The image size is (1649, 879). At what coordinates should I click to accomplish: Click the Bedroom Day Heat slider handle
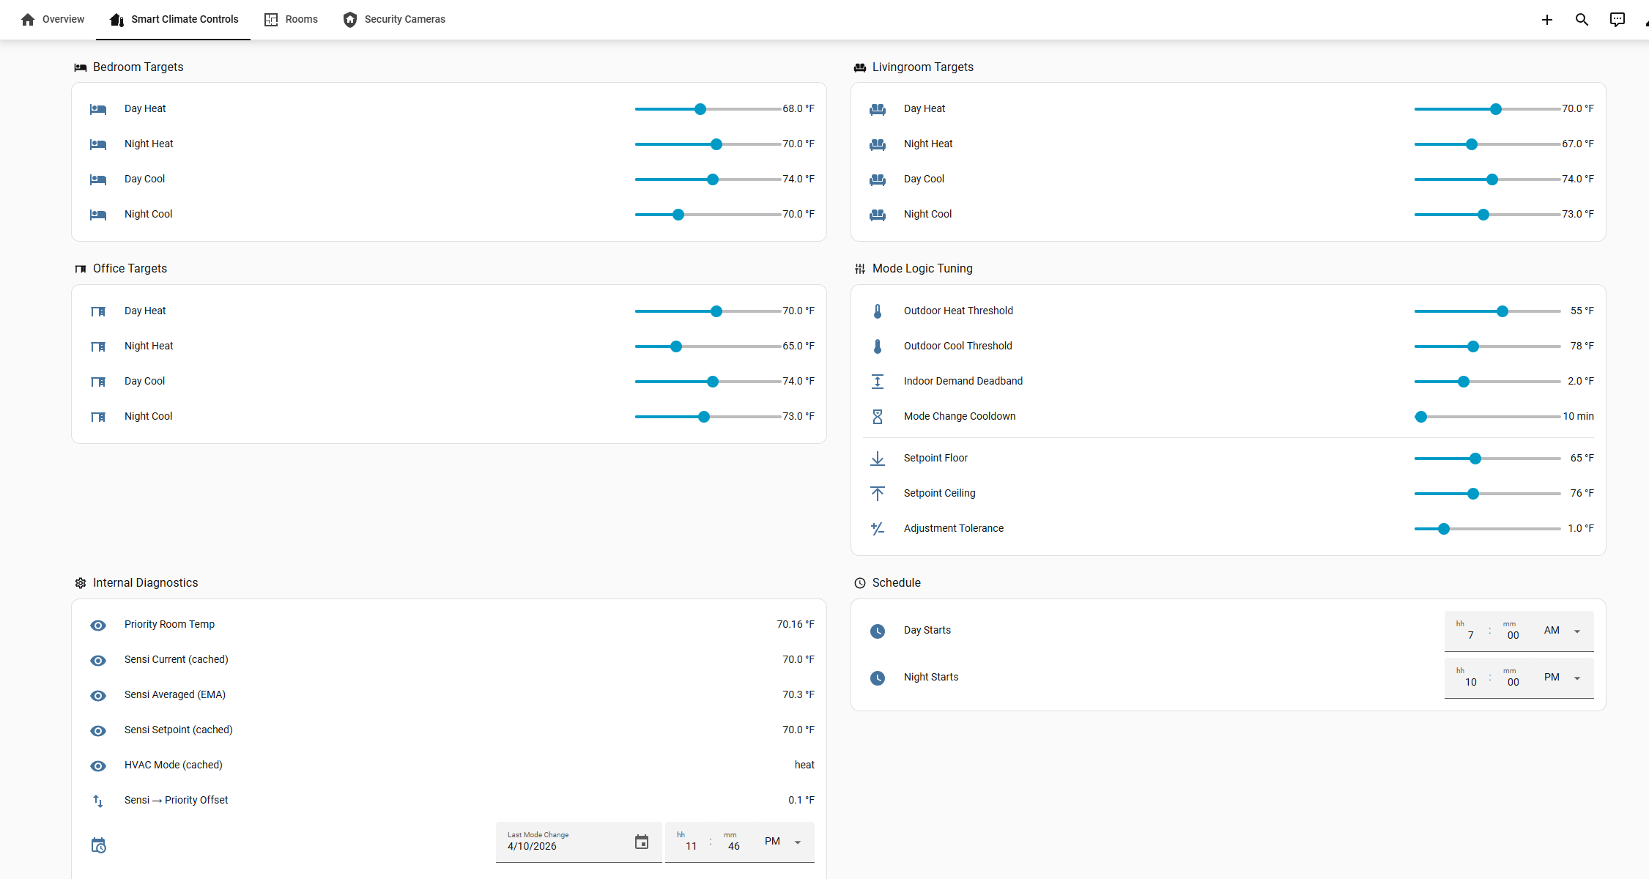click(700, 109)
